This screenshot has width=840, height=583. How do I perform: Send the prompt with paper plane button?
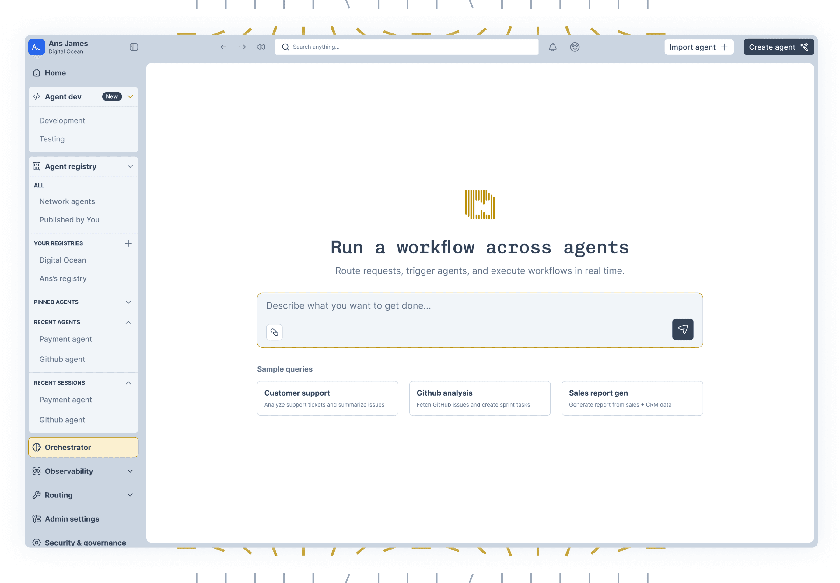682,330
